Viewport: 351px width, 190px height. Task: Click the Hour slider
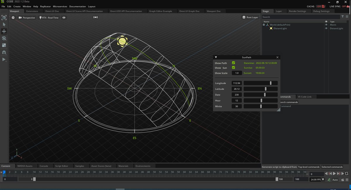[x=261, y=101]
